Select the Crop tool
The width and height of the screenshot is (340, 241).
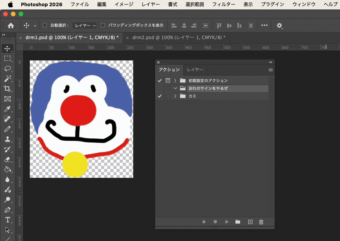[x=7, y=88]
